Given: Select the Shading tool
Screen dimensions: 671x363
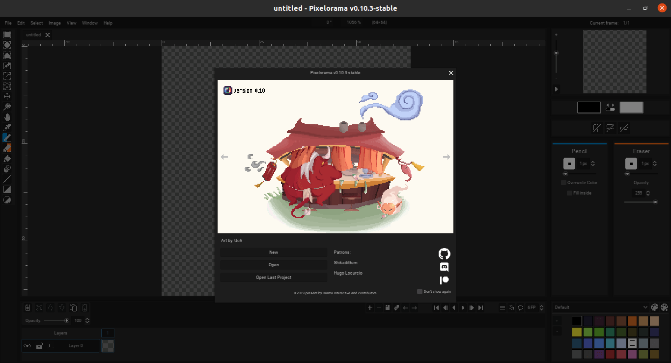Looking at the screenshot, I should (7, 168).
